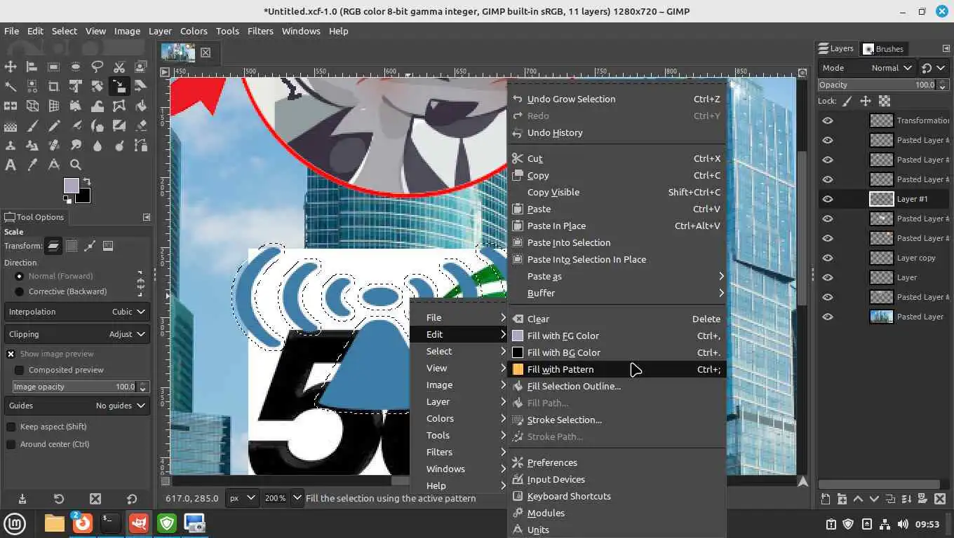Select Corrective (Backward) direction

tap(19, 291)
